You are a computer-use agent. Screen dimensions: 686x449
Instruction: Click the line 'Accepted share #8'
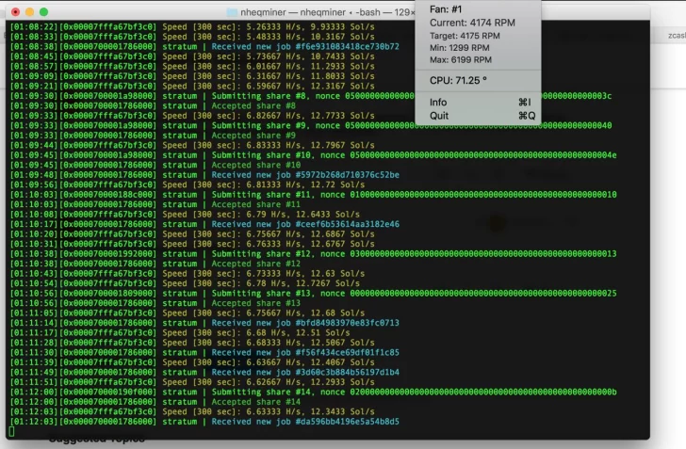253,105
